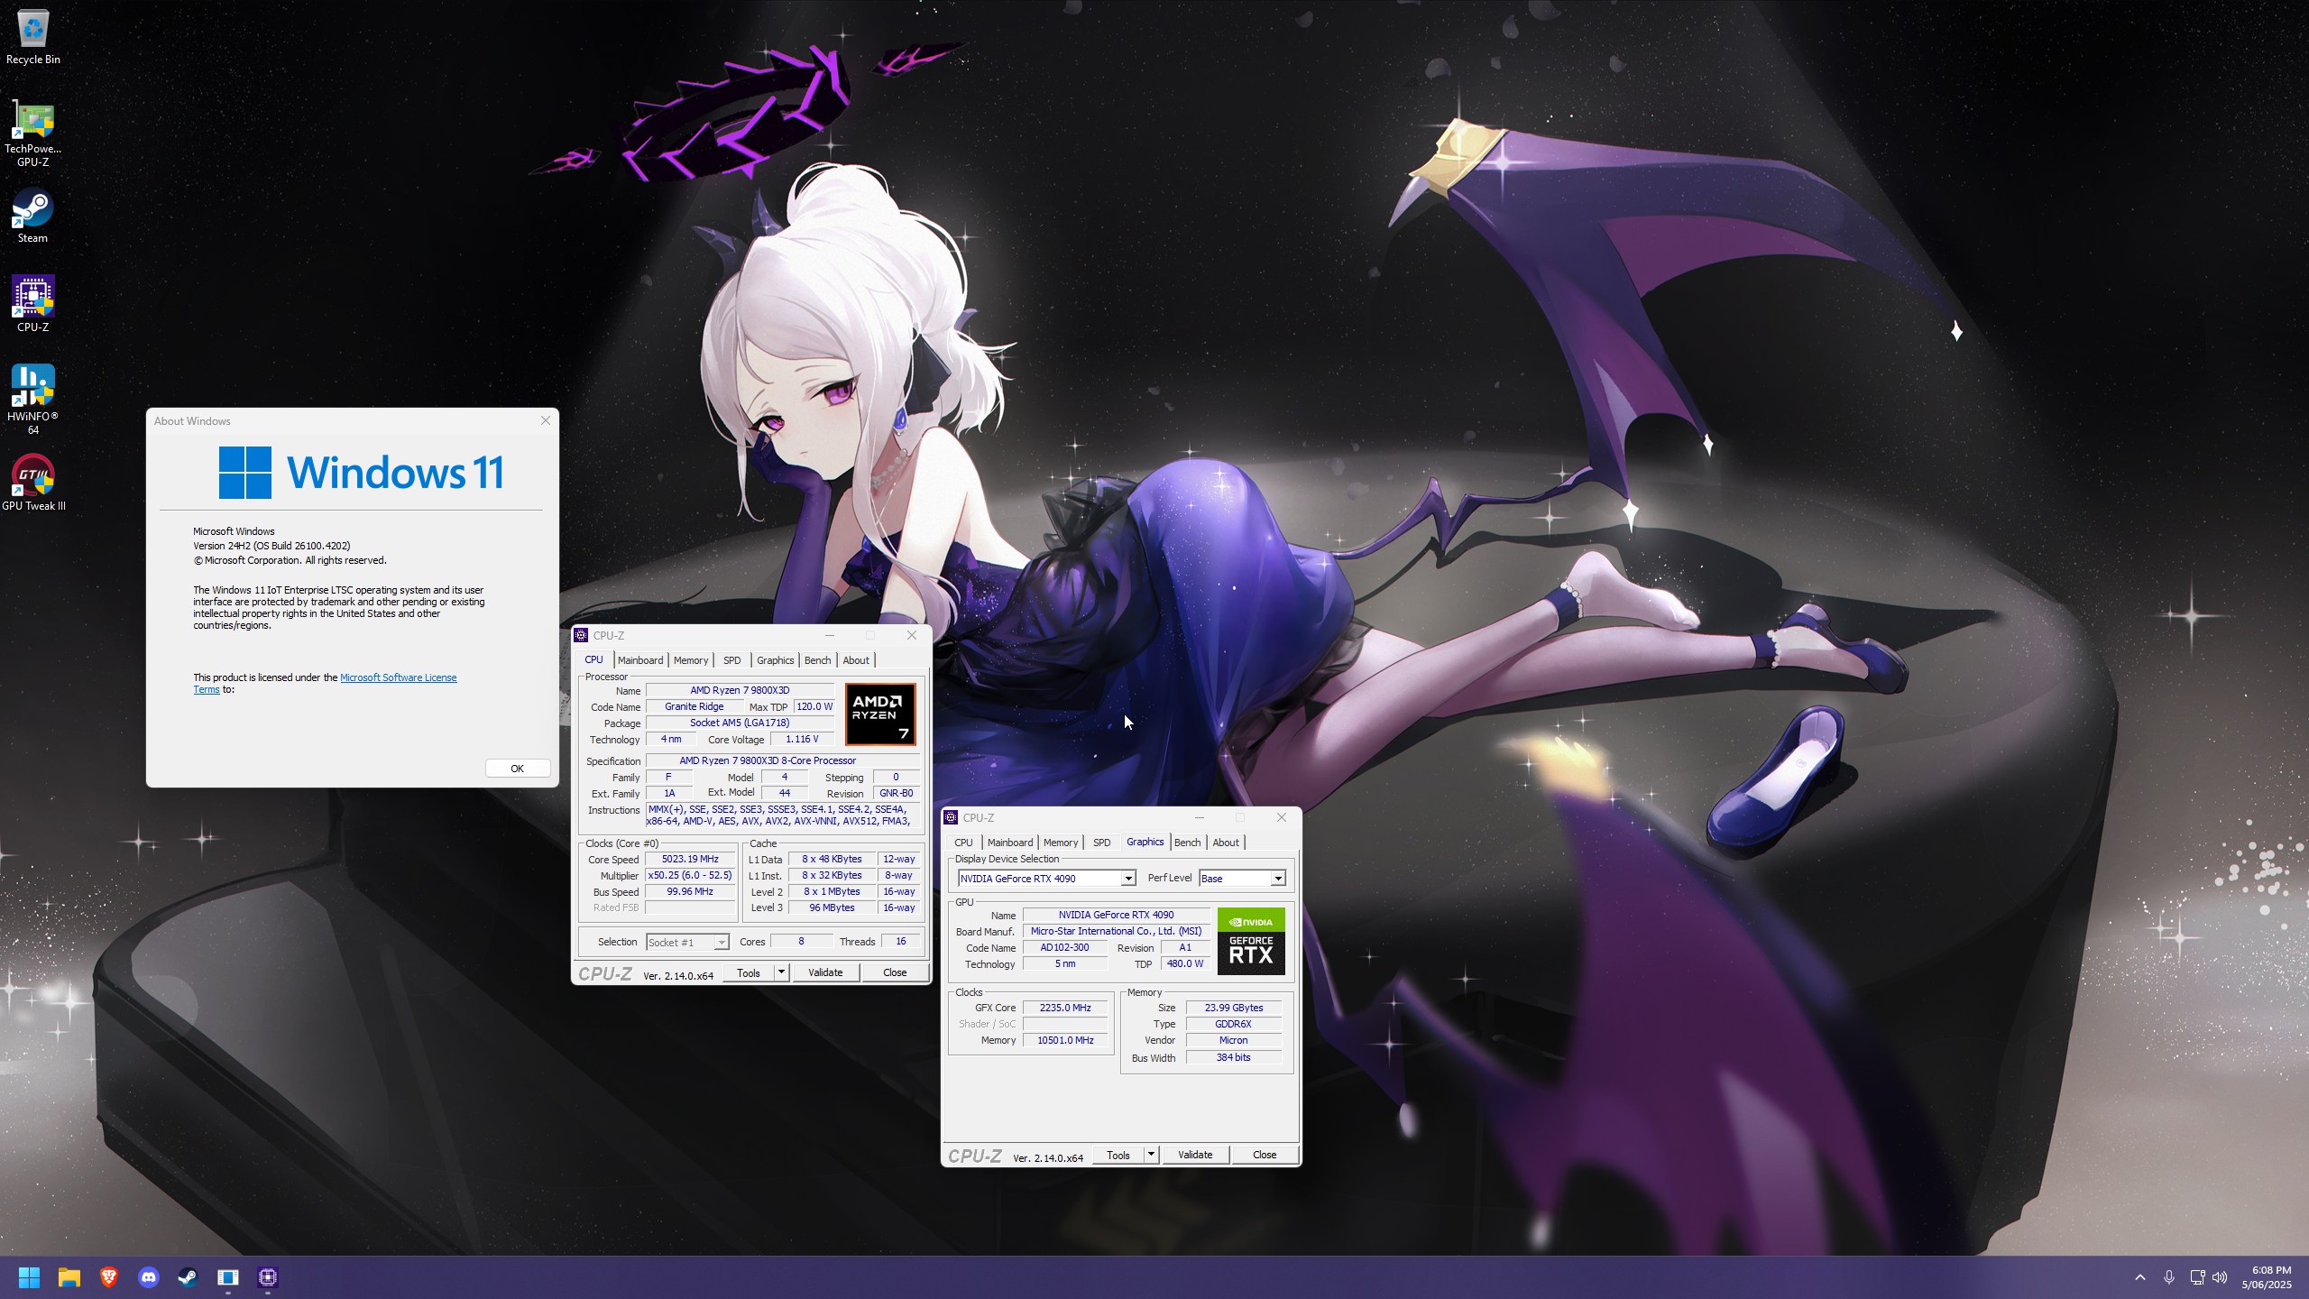Switch to Memory tab in CPU window
Viewport: 2309px width, 1299px height.
click(691, 660)
